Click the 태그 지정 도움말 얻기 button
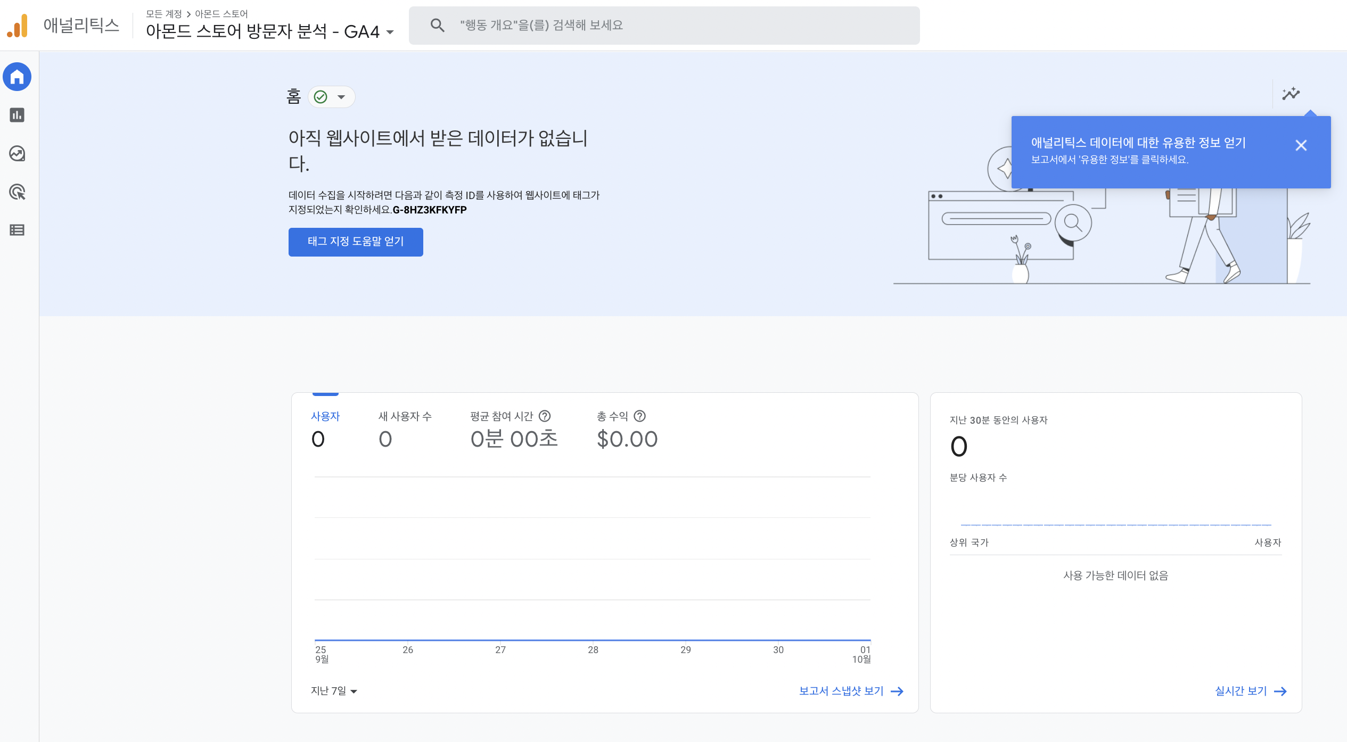The height and width of the screenshot is (742, 1347). point(356,242)
